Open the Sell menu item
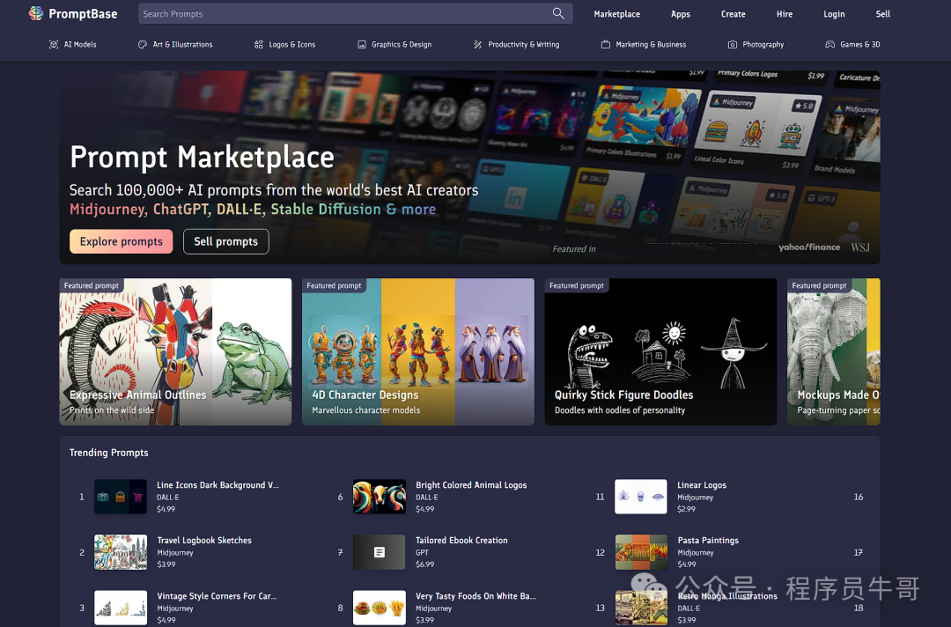This screenshot has width=951, height=627. point(883,14)
